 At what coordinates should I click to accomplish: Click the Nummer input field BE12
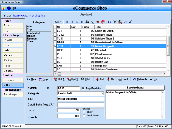click(x=69, y=88)
